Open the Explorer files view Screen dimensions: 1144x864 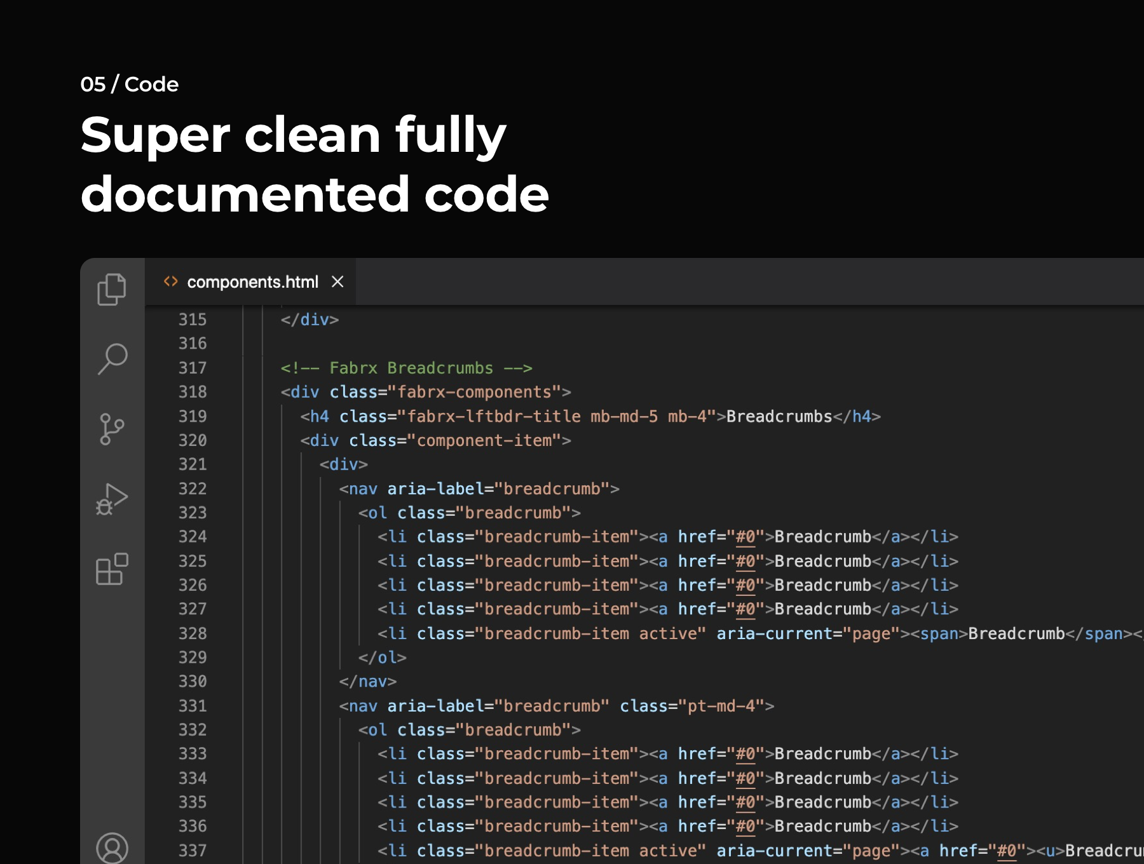pos(112,290)
